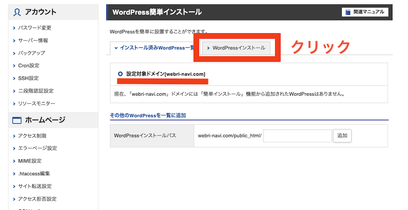Open アクセス拒否設定 in the sidebar
Screen dimensions: 408x210
37,199
